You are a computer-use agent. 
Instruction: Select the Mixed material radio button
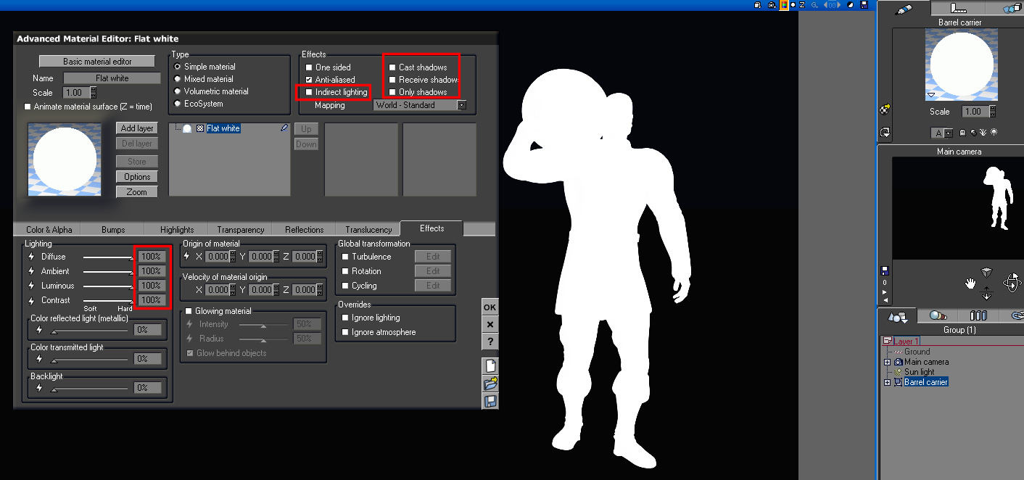tap(178, 79)
